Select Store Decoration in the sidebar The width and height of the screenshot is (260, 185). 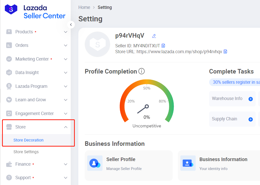[28, 140]
